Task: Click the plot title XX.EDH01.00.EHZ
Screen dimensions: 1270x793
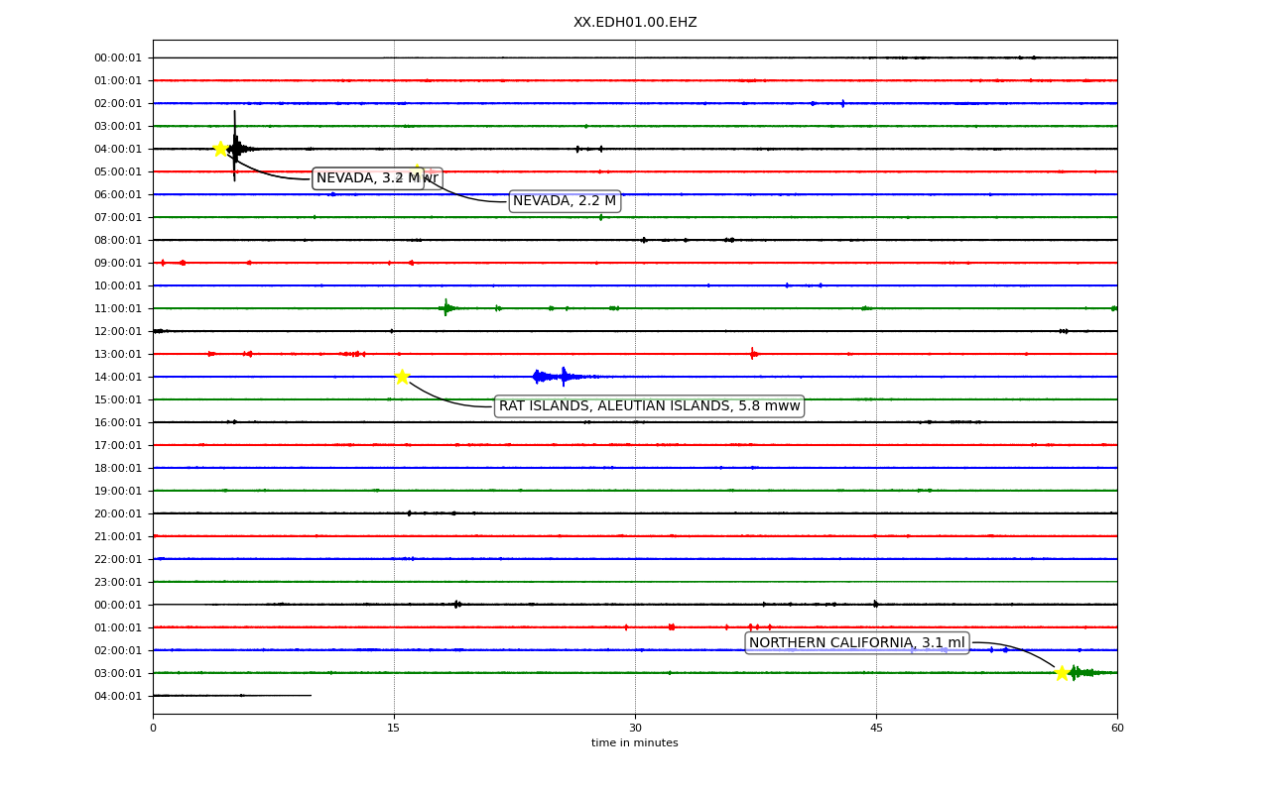Action: coord(635,23)
